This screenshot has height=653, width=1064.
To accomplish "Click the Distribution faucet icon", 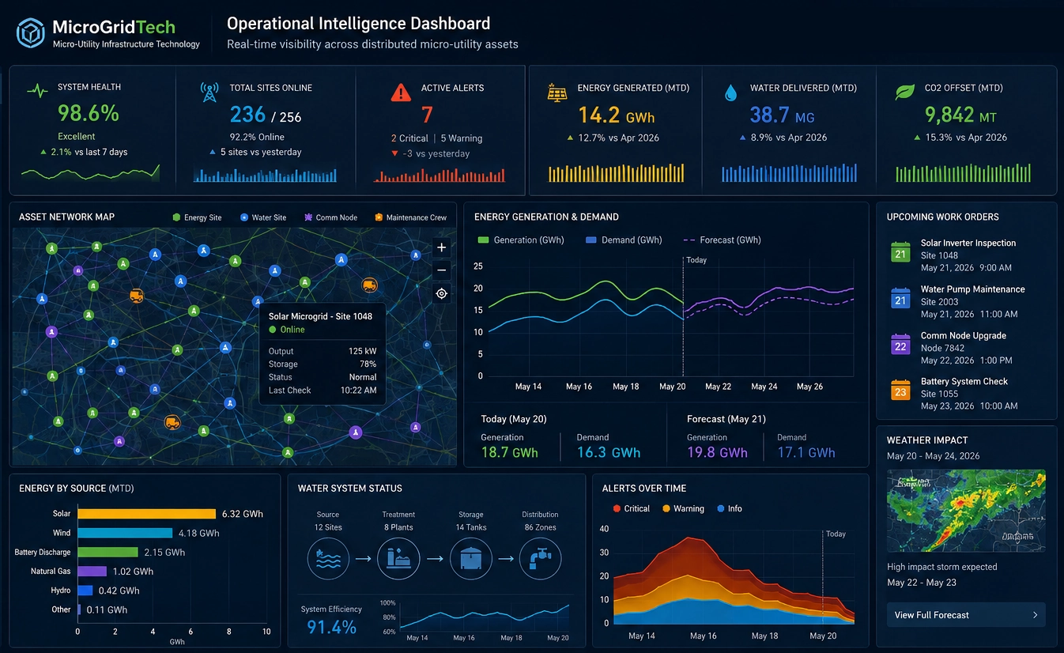I will [541, 559].
